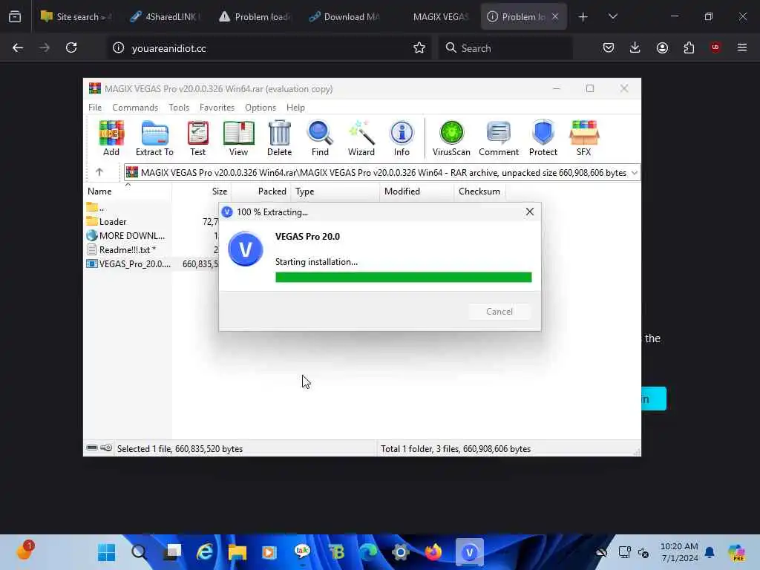The image size is (760, 570).
Task: Start VirusScan on the archive
Action: coord(451,138)
